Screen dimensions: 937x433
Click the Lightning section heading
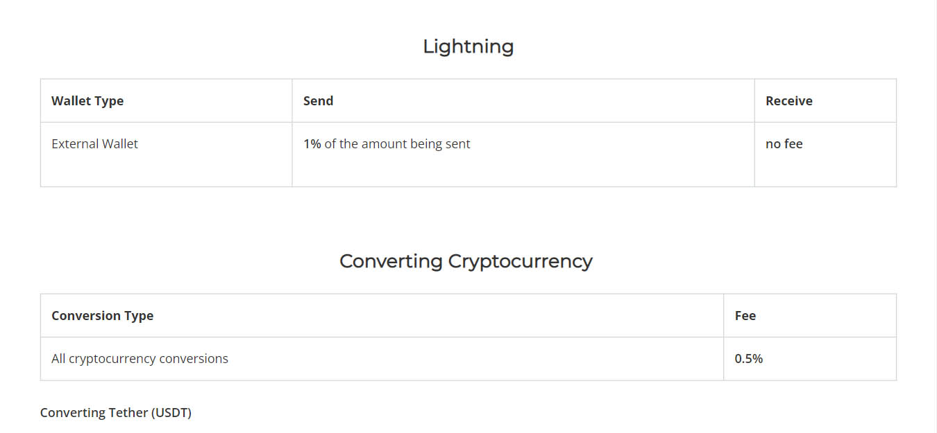[x=468, y=47]
